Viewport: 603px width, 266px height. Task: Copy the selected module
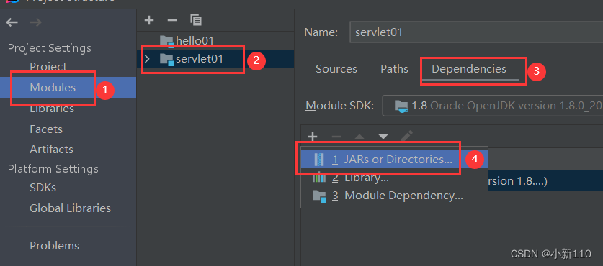click(196, 20)
